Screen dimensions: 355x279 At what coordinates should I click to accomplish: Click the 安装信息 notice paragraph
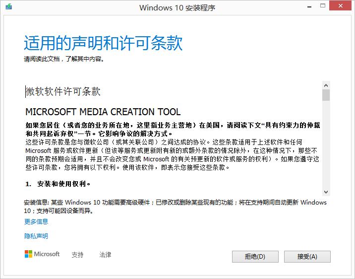pyautogui.click(x=175, y=207)
